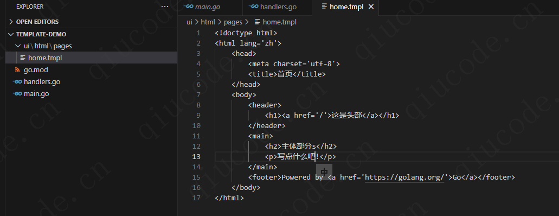Click the IME 中 language indicator

click(x=324, y=172)
